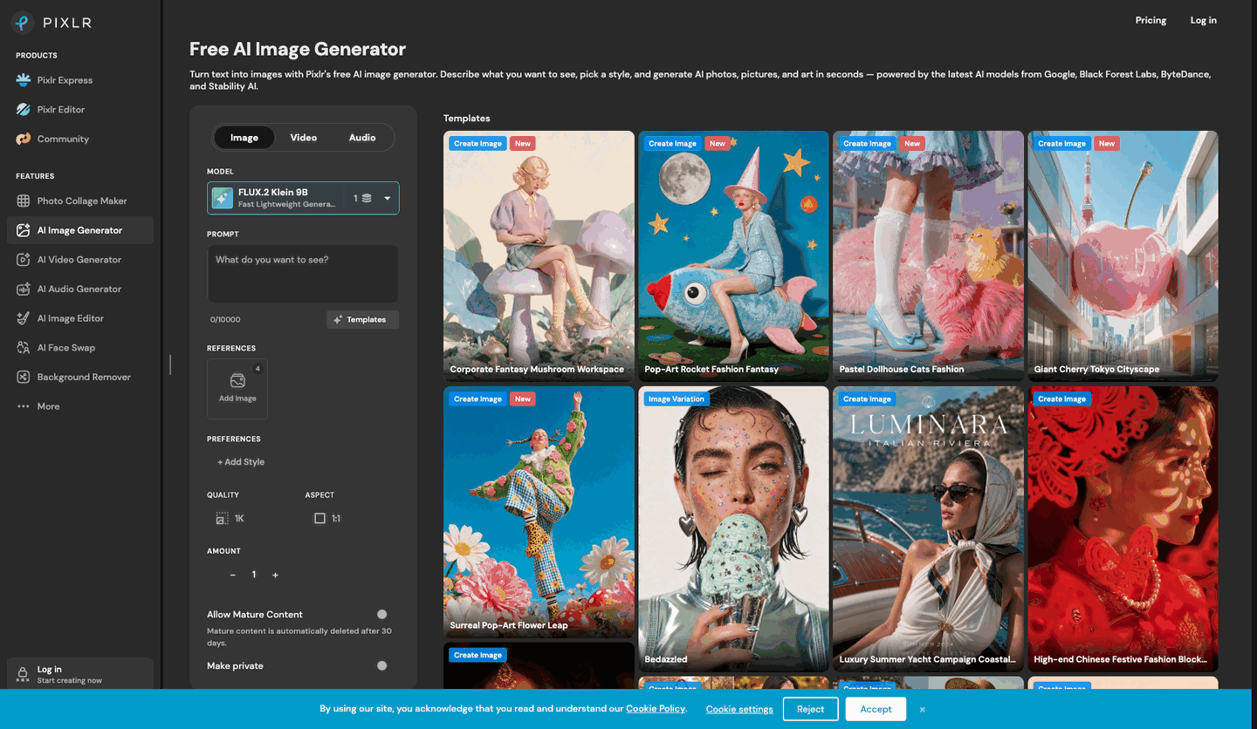The height and width of the screenshot is (729, 1257).
Task: Click the Pixlr logo icon
Action: (x=23, y=23)
